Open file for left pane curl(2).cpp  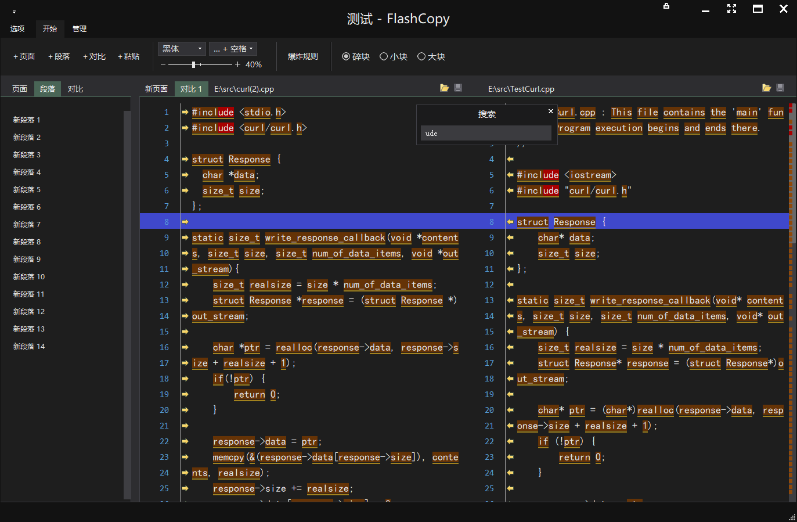444,88
